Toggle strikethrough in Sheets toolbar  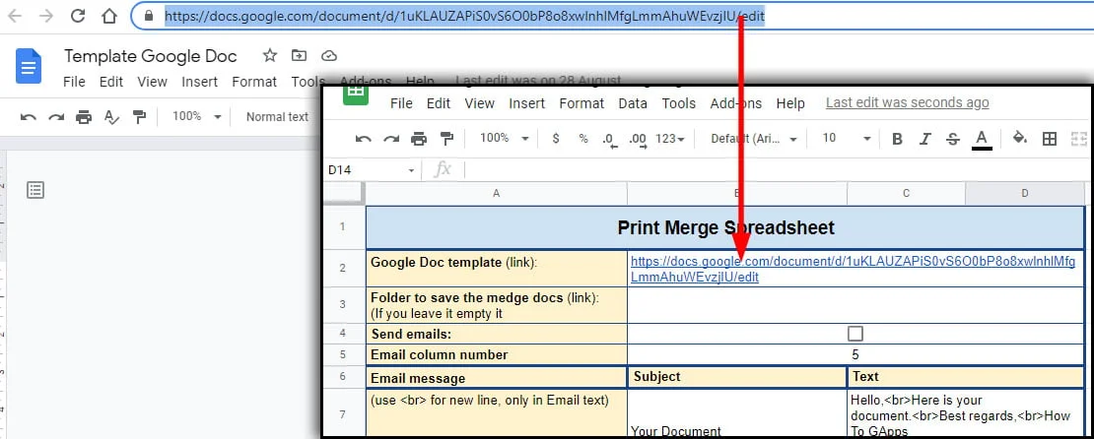tap(953, 139)
